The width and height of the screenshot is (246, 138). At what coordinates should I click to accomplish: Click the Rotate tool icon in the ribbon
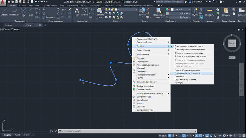[58, 9]
